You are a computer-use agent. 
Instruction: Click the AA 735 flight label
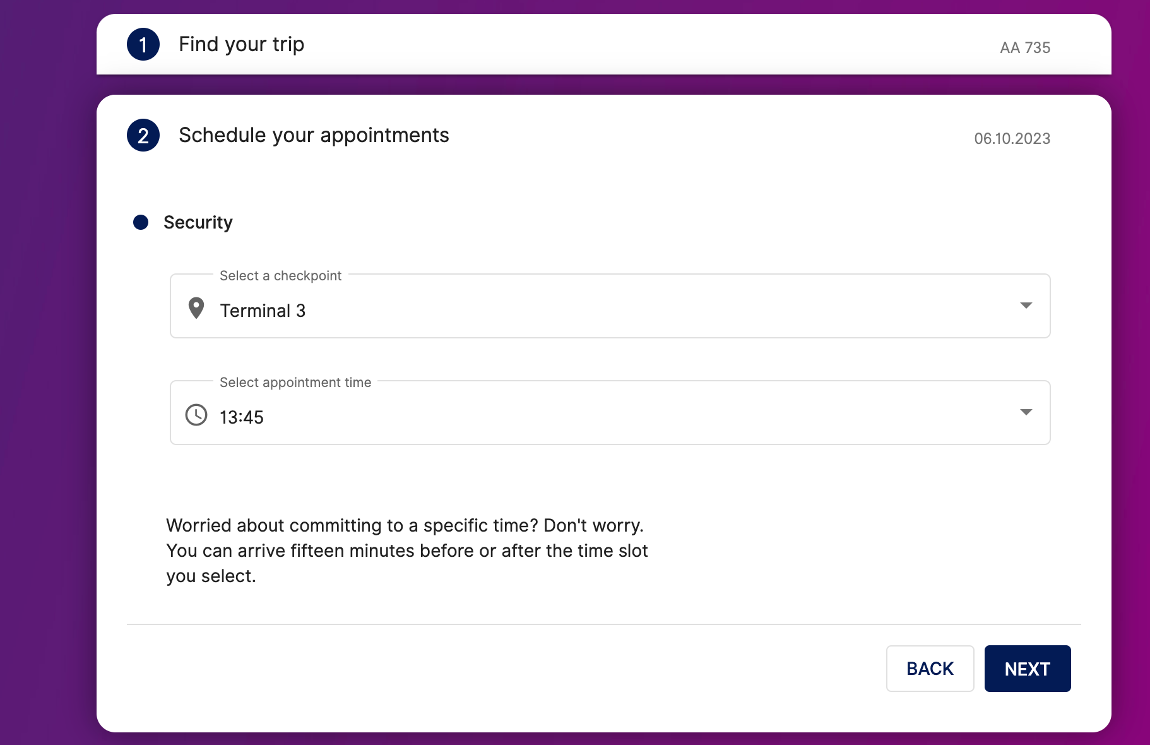point(1024,47)
